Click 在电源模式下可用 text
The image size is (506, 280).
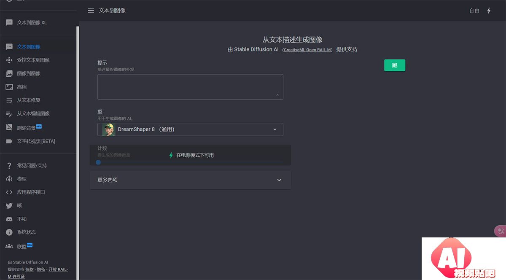[x=195, y=155]
